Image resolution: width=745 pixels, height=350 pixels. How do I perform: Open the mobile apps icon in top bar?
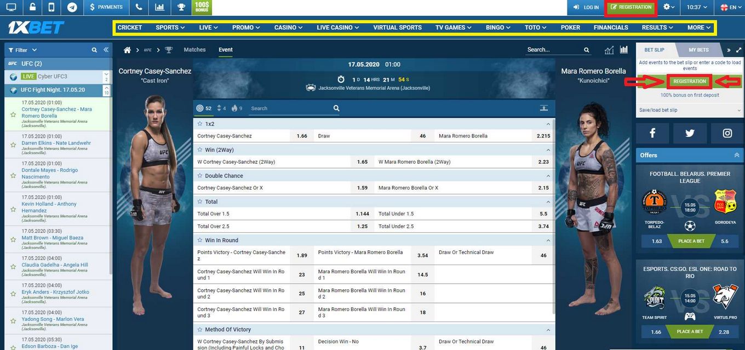[x=50, y=7]
